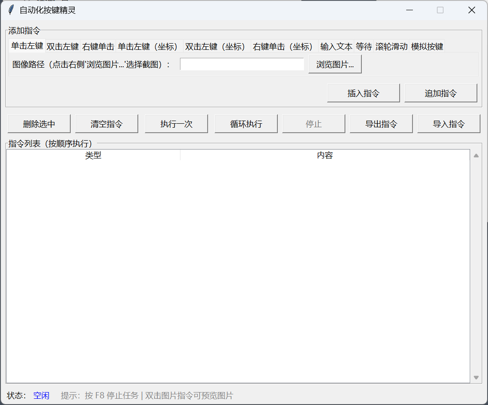Clear all instructions with 清空指令
488x405 pixels.
[107, 123]
